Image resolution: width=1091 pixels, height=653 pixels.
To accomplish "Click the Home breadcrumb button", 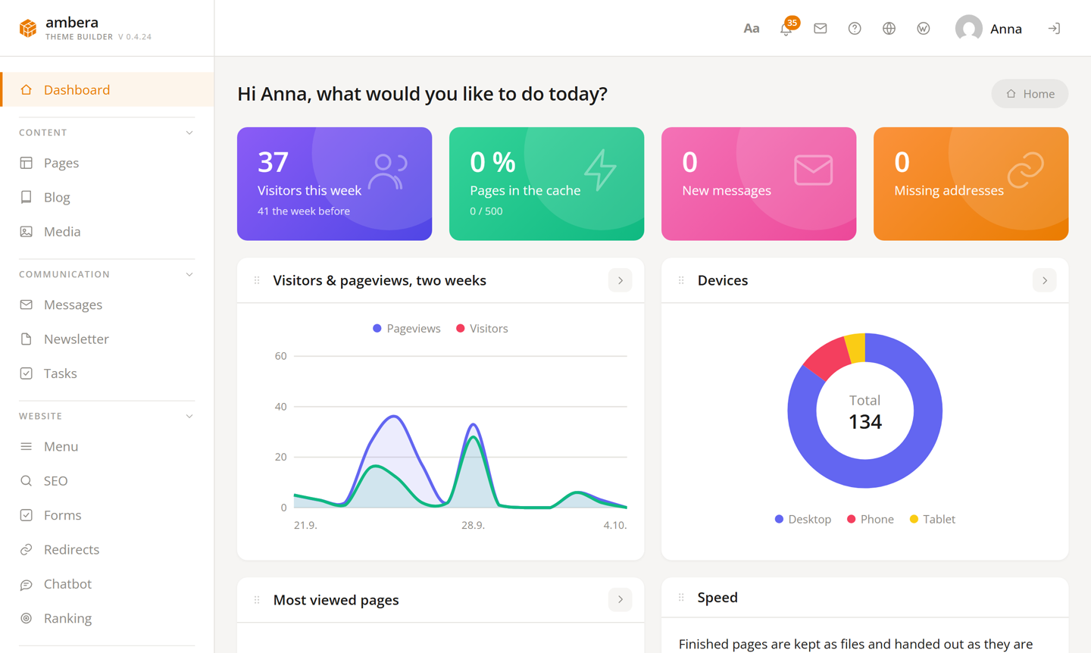I will [x=1030, y=94].
